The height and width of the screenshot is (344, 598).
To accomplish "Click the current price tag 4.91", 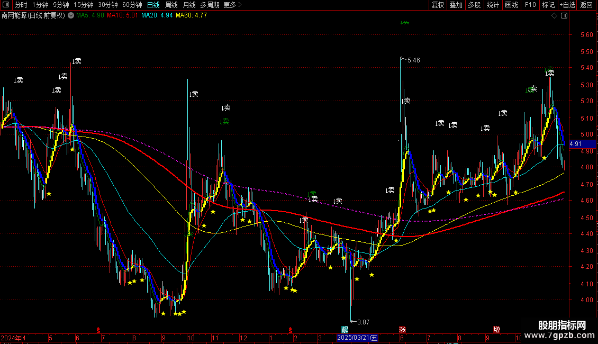I will click(x=582, y=144).
